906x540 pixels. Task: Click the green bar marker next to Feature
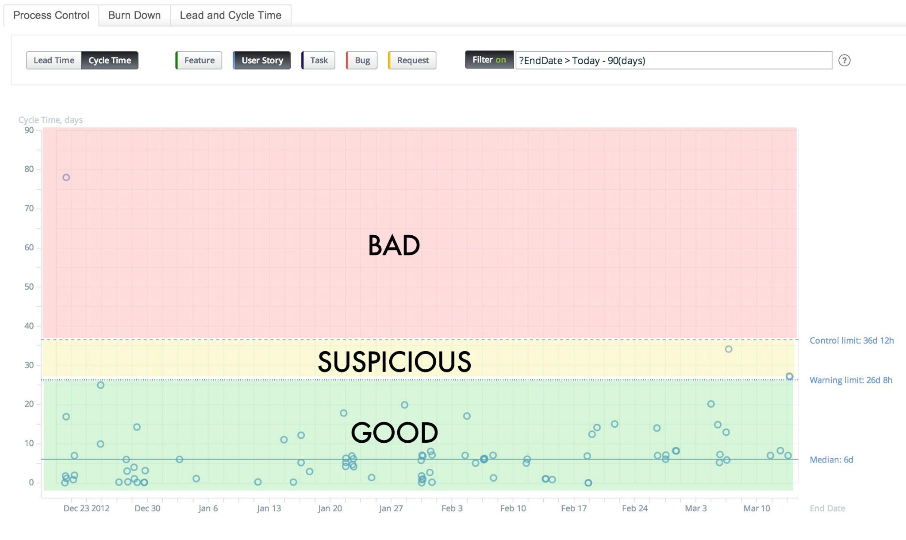pos(177,60)
